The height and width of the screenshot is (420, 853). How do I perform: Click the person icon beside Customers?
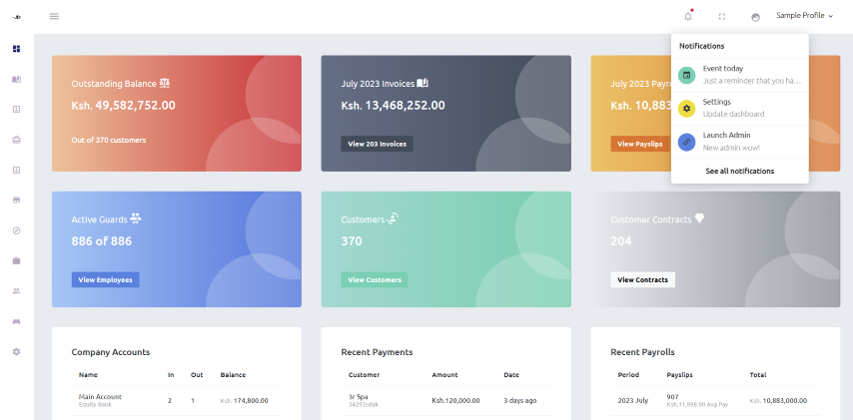click(393, 218)
